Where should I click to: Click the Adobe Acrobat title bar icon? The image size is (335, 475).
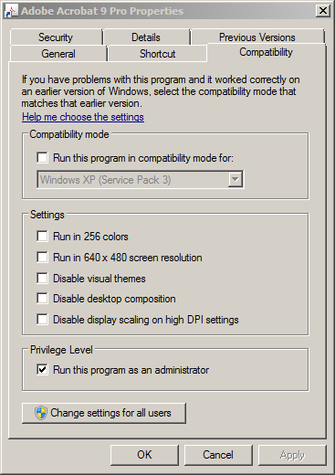tap(12, 11)
